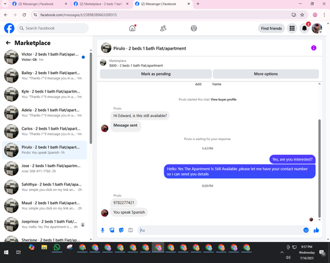Open File Explorer from the taskbar
The width and height of the screenshot is (330, 263).
(44, 248)
